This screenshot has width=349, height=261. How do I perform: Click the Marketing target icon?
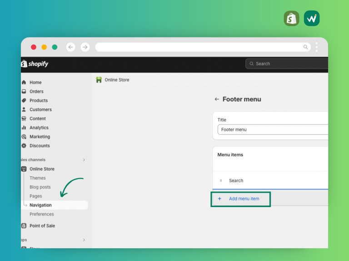(24, 137)
